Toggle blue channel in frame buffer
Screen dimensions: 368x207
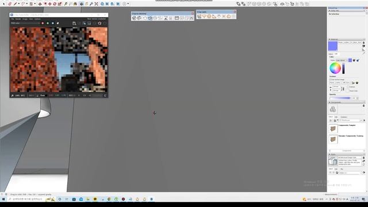pyautogui.click(x=52, y=23)
